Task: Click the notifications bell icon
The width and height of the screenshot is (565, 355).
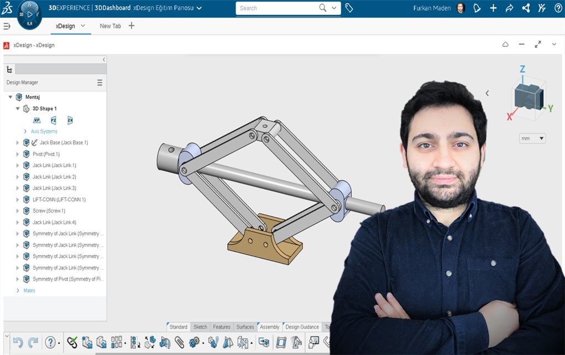Action: tap(477, 8)
